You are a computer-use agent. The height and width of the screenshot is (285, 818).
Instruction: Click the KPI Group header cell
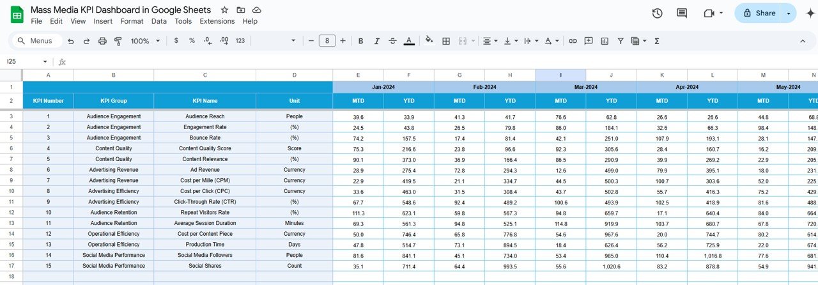tap(114, 101)
